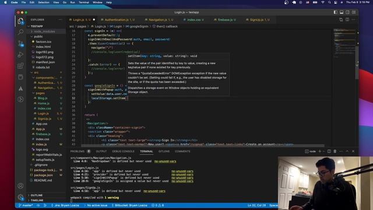This screenshot has width=373, height=210.
Task: Open Home.js in the explorer
Action: tap(44, 103)
